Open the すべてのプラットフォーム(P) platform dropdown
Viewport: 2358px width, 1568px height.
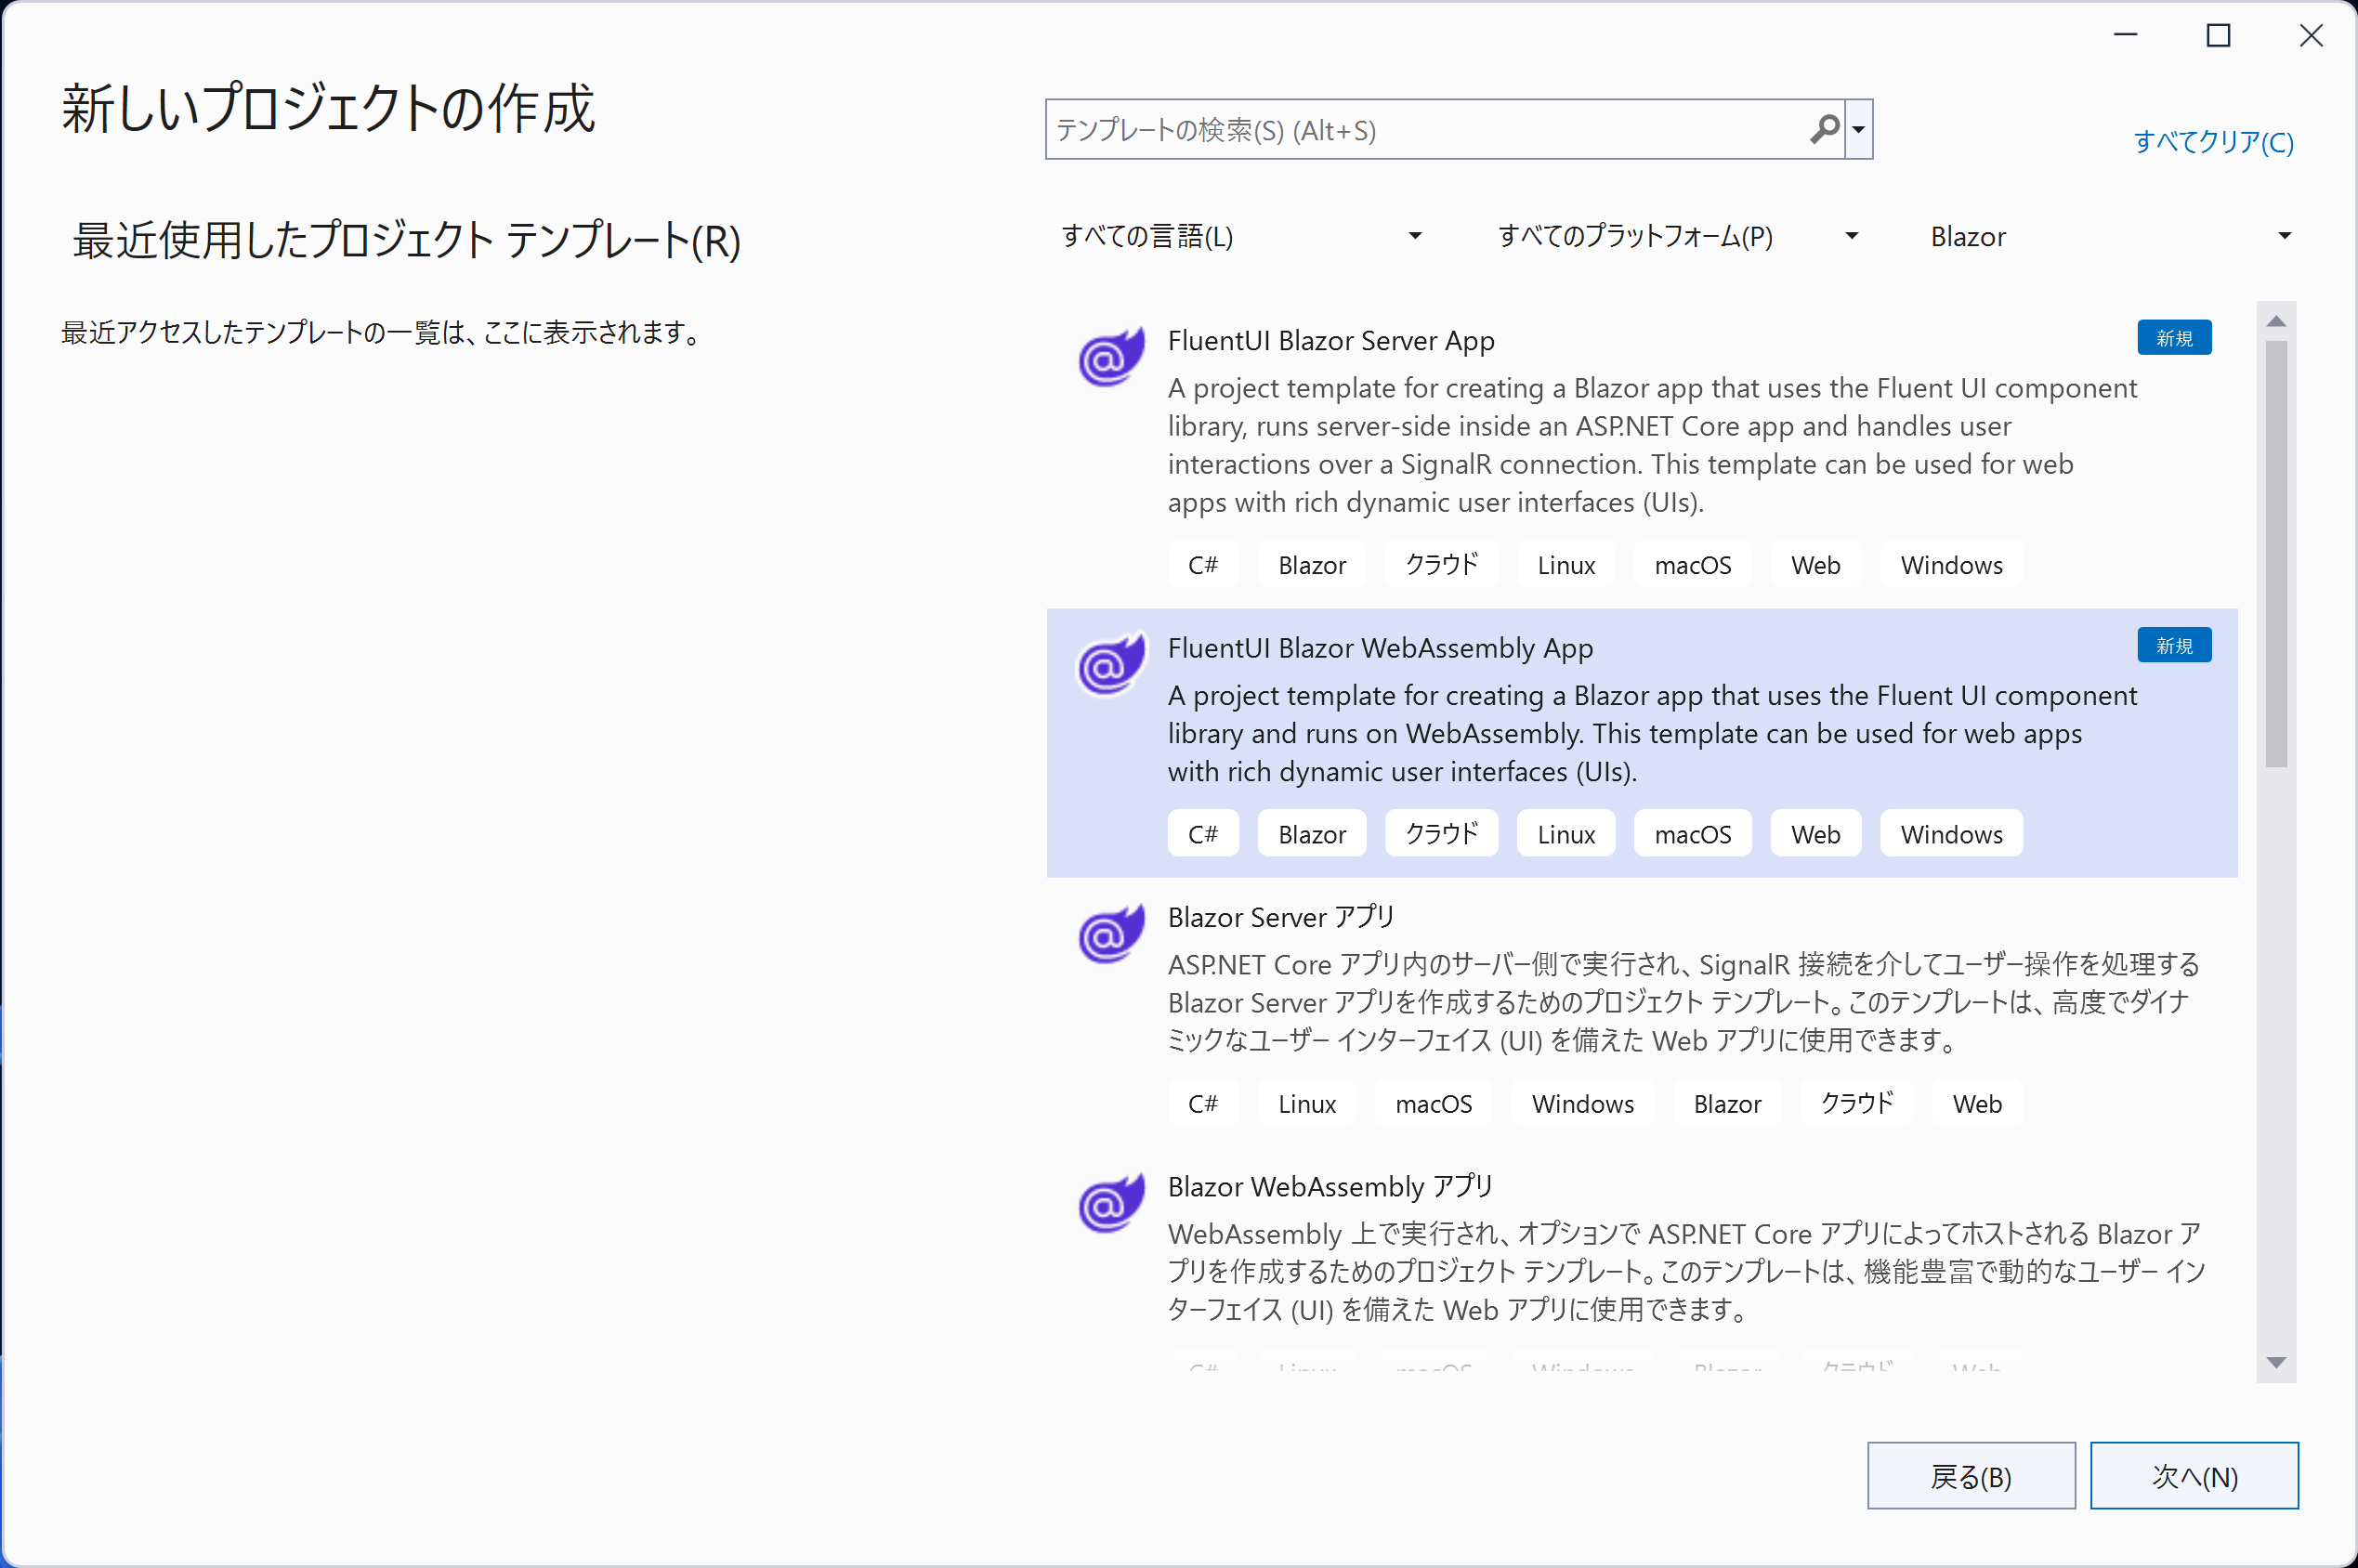click(x=1678, y=236)
